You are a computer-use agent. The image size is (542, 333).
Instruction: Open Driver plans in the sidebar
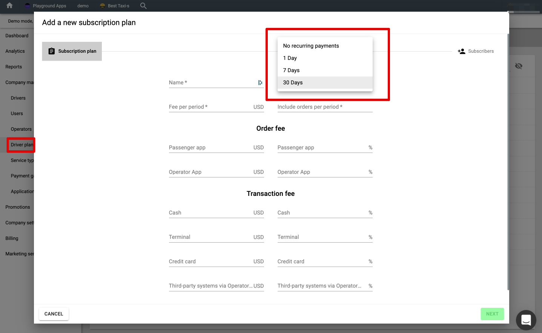pyautogui.click(x=21, y=145)
